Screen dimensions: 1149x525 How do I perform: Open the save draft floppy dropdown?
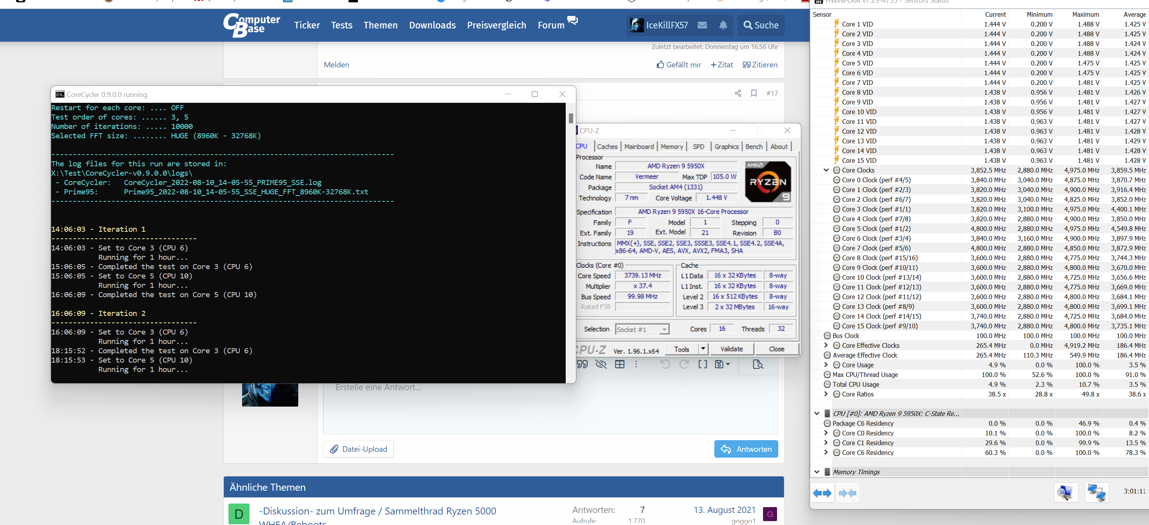point(722,364)
